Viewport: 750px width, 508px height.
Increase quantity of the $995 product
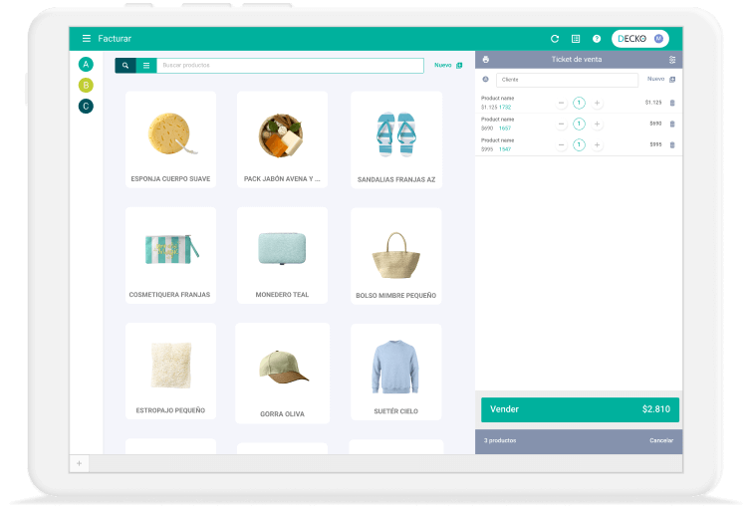click(597, 145)
